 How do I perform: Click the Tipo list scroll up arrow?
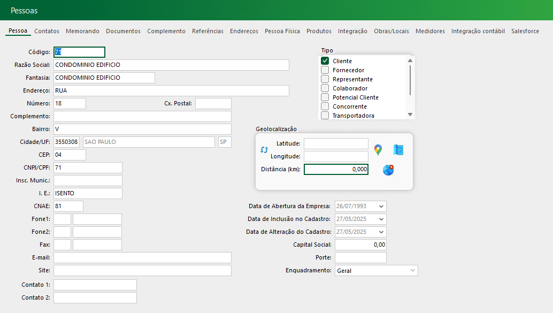410,60
